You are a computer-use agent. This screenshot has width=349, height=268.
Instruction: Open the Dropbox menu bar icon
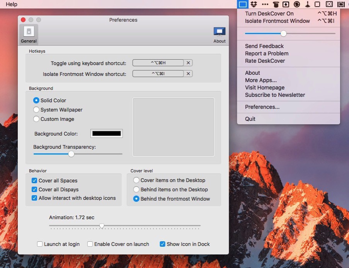254,4
